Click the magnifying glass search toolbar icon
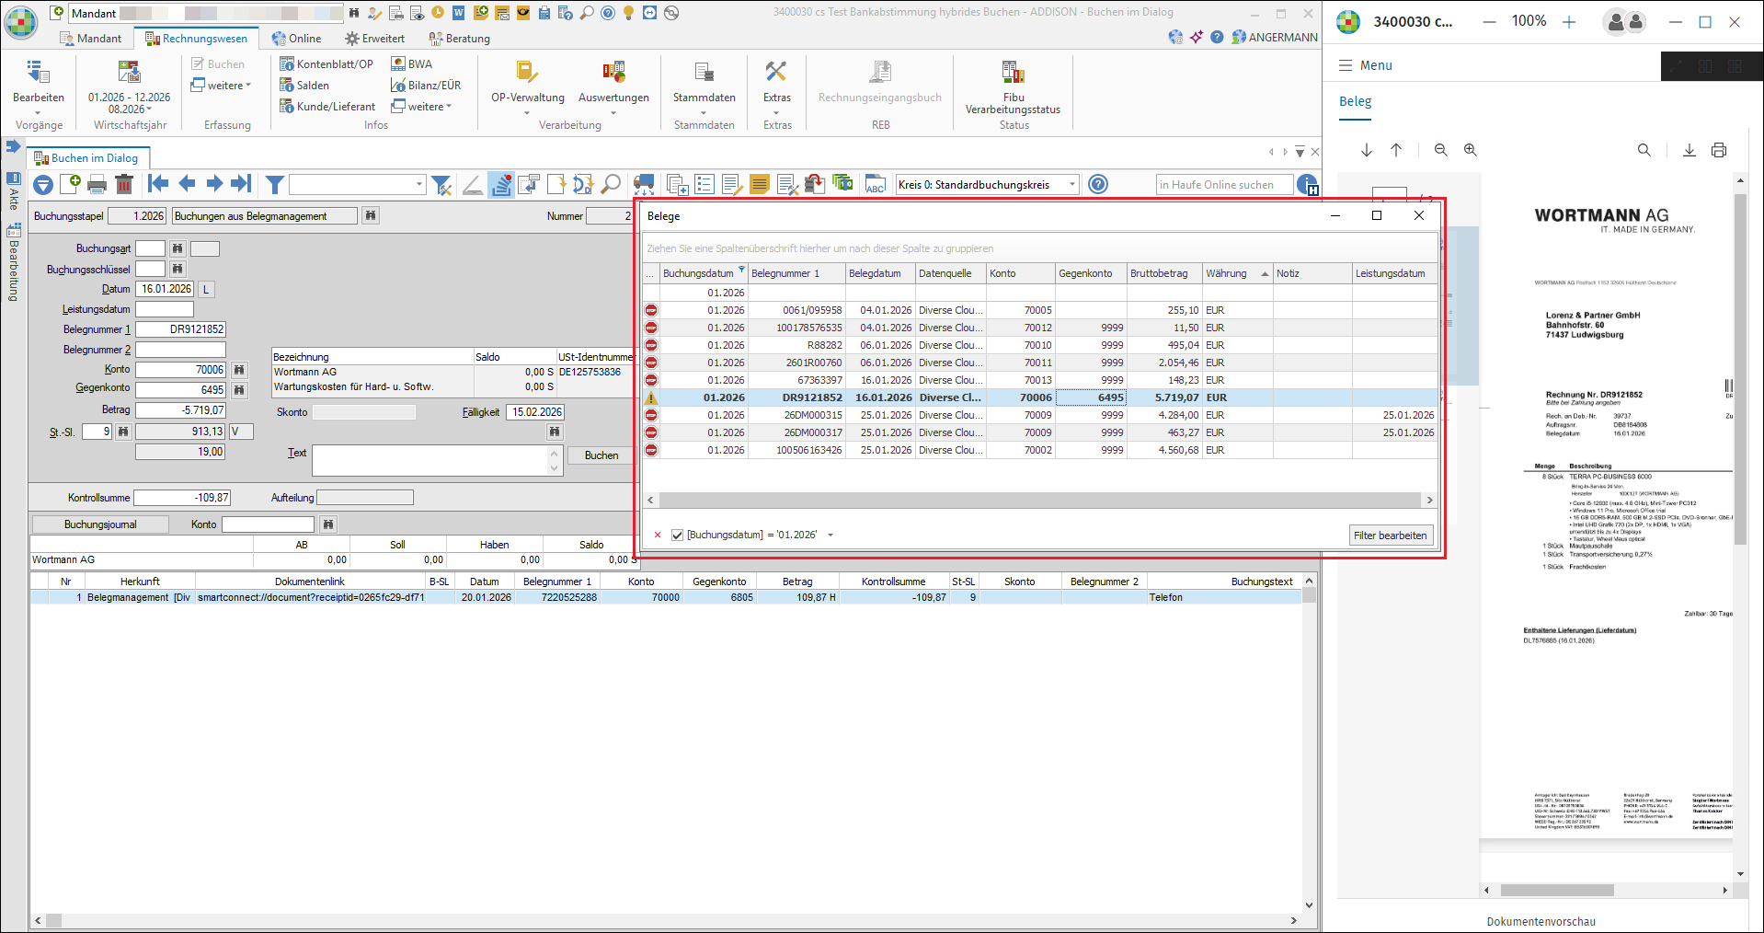The image size is (1764, 933). point(611,185)
